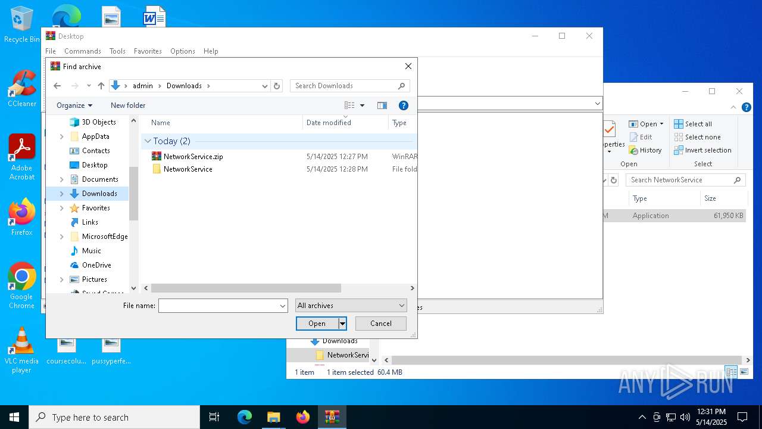Open WinRAR Commands menu
Screen dimensions: 762x429
(83, 51)
